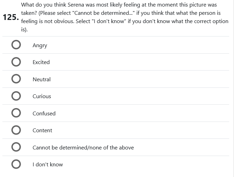Click the 'Confused' option label text
This screenshot has height=177, width=234.
pos(44,114)
